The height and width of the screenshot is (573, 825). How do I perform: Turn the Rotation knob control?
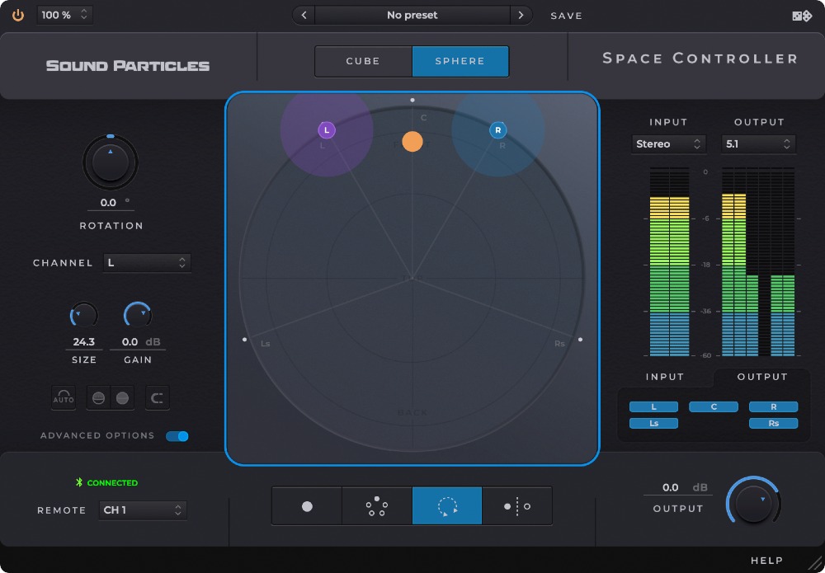point(111,162)
